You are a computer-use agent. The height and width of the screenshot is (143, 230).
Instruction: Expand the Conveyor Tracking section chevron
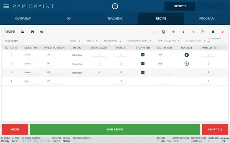151,41
